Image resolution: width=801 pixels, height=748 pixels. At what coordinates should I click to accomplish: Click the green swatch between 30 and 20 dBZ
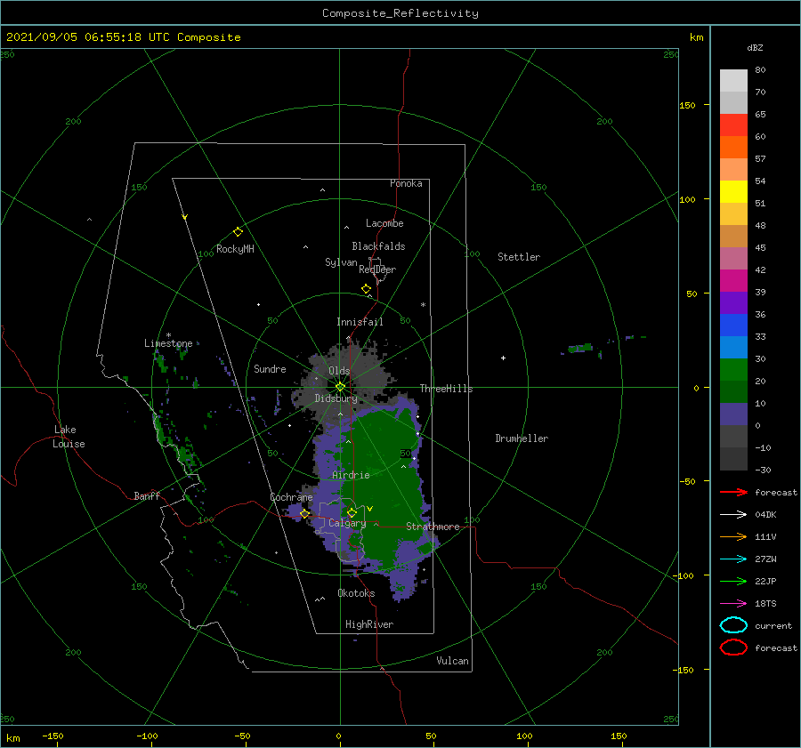click(733, 370)
